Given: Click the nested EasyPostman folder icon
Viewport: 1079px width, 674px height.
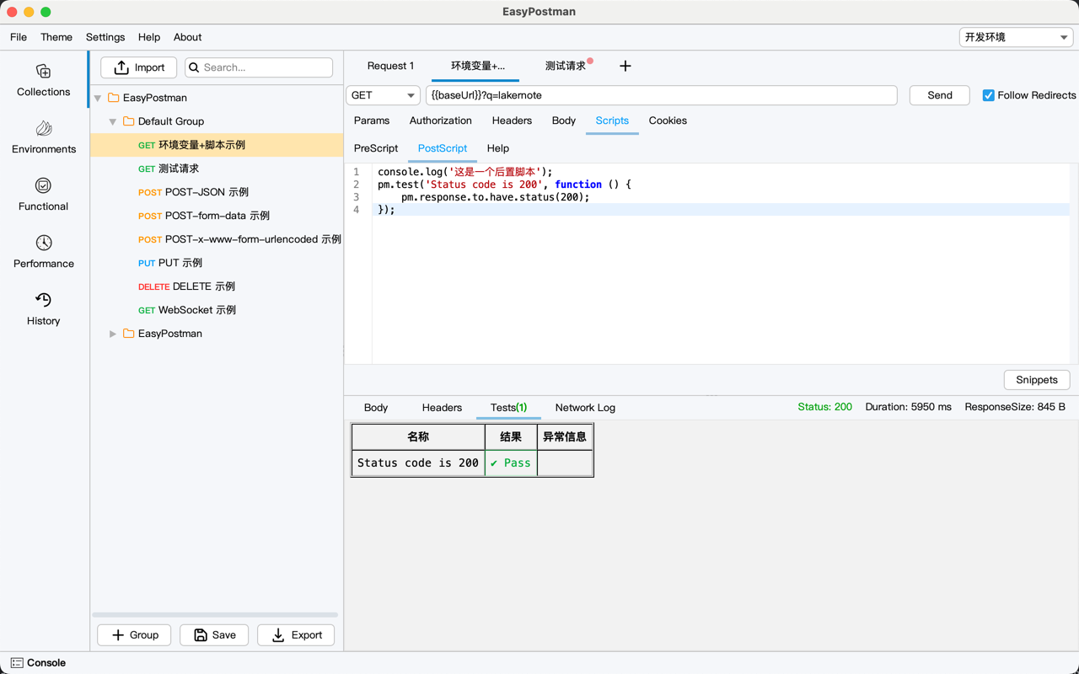Looking at the screenshot, I should [128, 334].
